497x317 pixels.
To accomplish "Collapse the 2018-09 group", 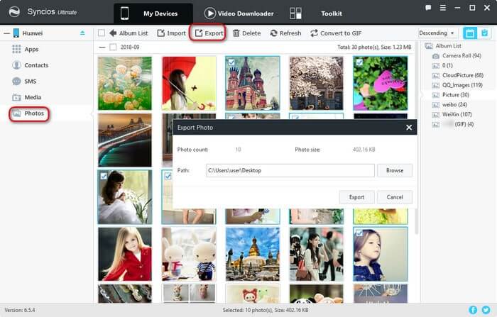I will point(102,48).
